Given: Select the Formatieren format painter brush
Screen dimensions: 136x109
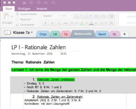Looking at the screenshot, I should point(17,25).
